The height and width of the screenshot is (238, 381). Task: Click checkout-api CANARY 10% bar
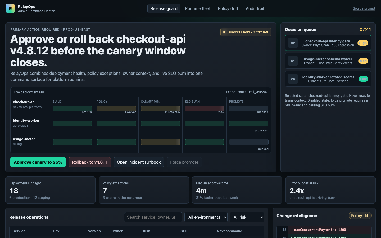point(160,108)
